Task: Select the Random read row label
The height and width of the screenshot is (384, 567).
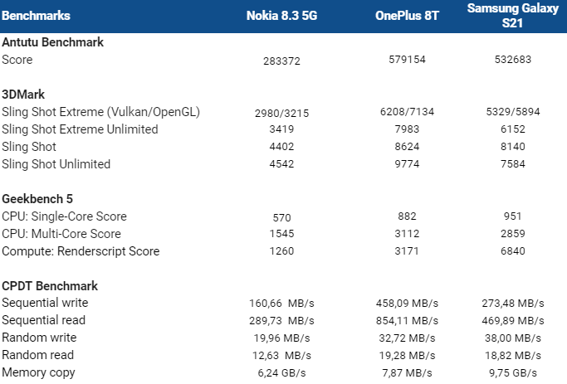Action: [x=37, y=355]
